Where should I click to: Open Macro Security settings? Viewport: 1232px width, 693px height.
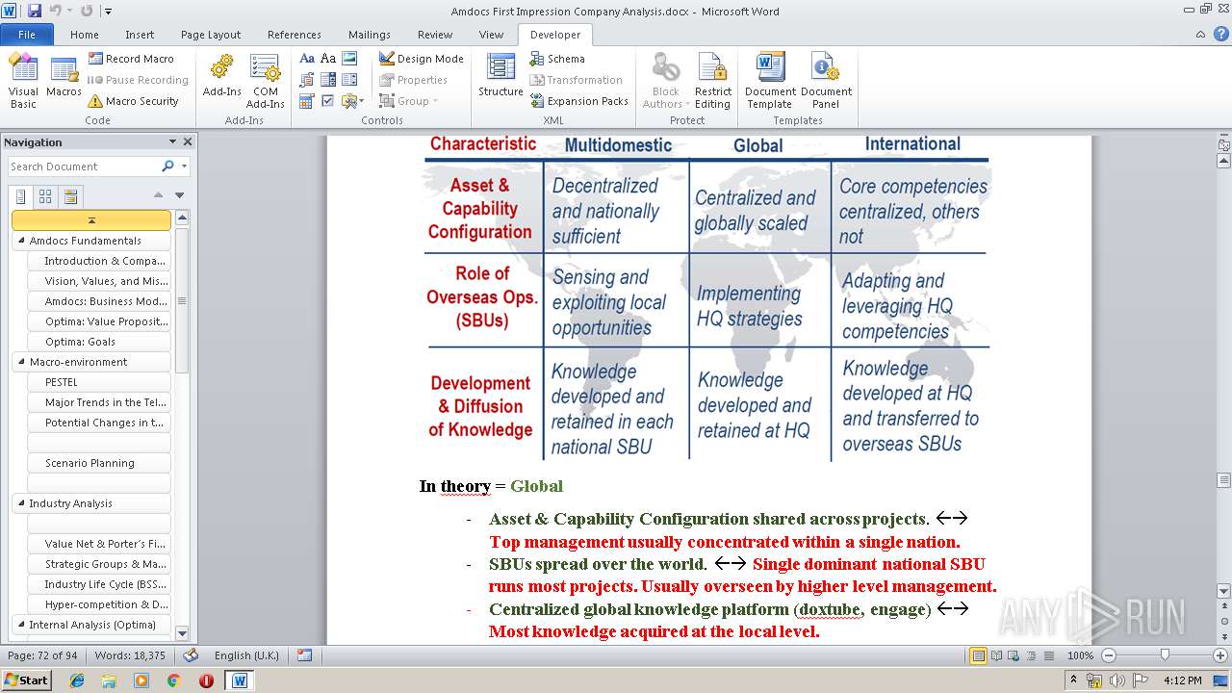[133, 101]
